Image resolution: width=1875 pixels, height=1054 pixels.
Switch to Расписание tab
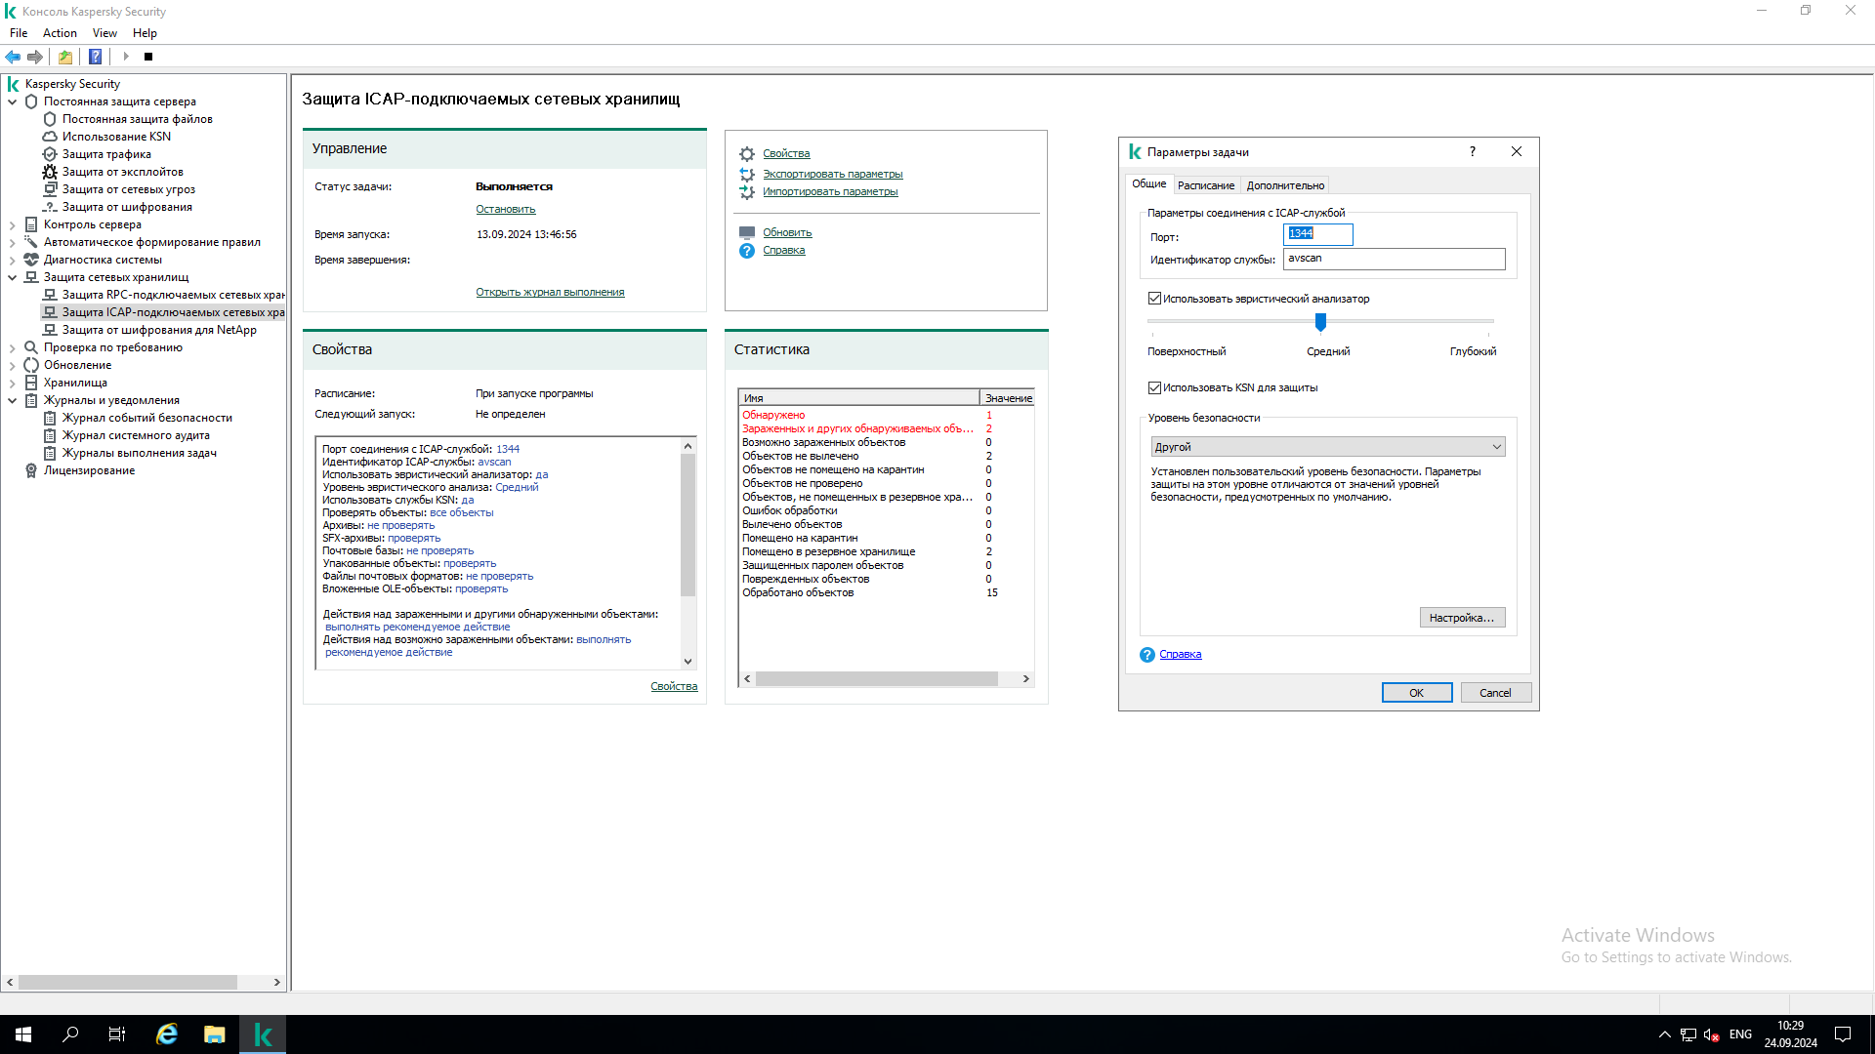pos(1205,185)
